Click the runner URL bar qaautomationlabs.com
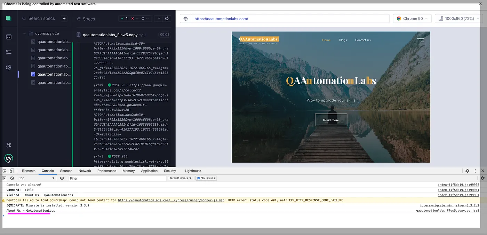Viewport: 487px width, 235px height. (290, 19)
